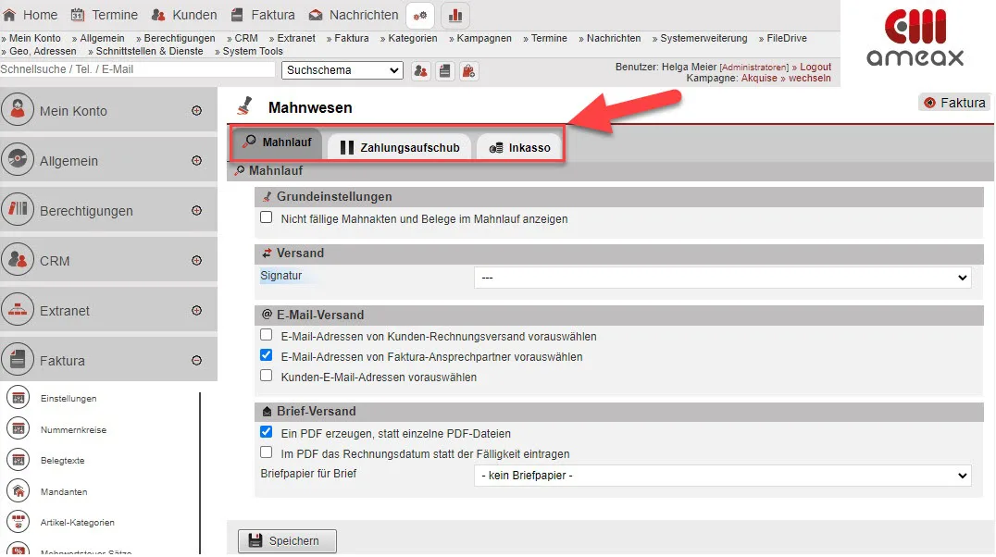This screenshot has height=557, width=996.
Task: Click the Logout link
Action: (x=815, y=67)
